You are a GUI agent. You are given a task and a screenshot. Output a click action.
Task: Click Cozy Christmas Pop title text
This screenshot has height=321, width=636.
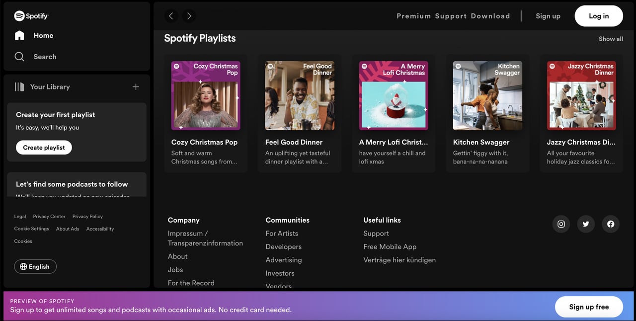(x=204, y=142)
